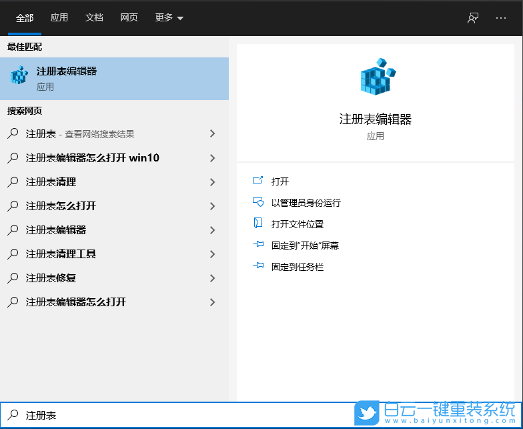Click search icon beside 注册表清理工具
This screenshot has height=429, width=523.
[x=13, y=254]
